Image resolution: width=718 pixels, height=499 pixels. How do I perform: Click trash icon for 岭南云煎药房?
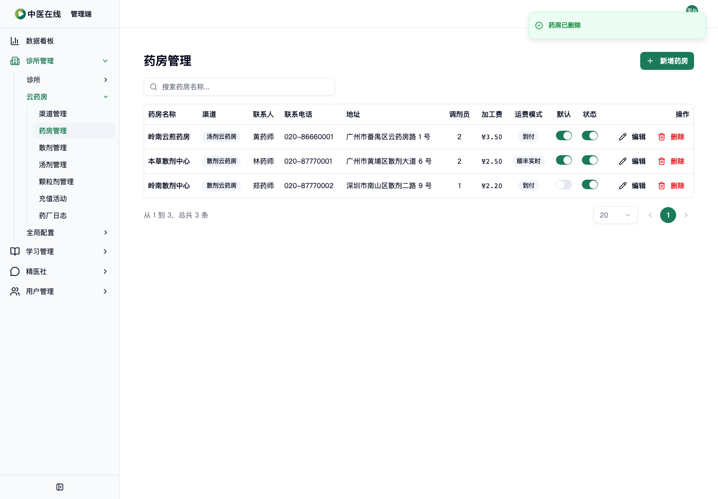point(662,137)
